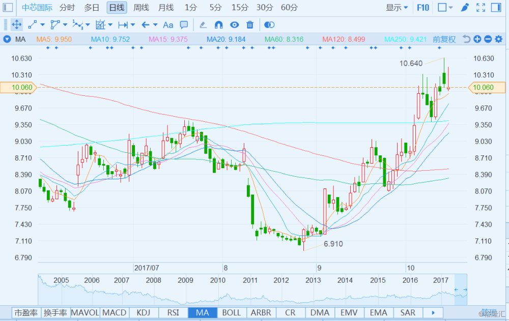
Task: Click the F10 company info button
Action: [x=423, y=8]
